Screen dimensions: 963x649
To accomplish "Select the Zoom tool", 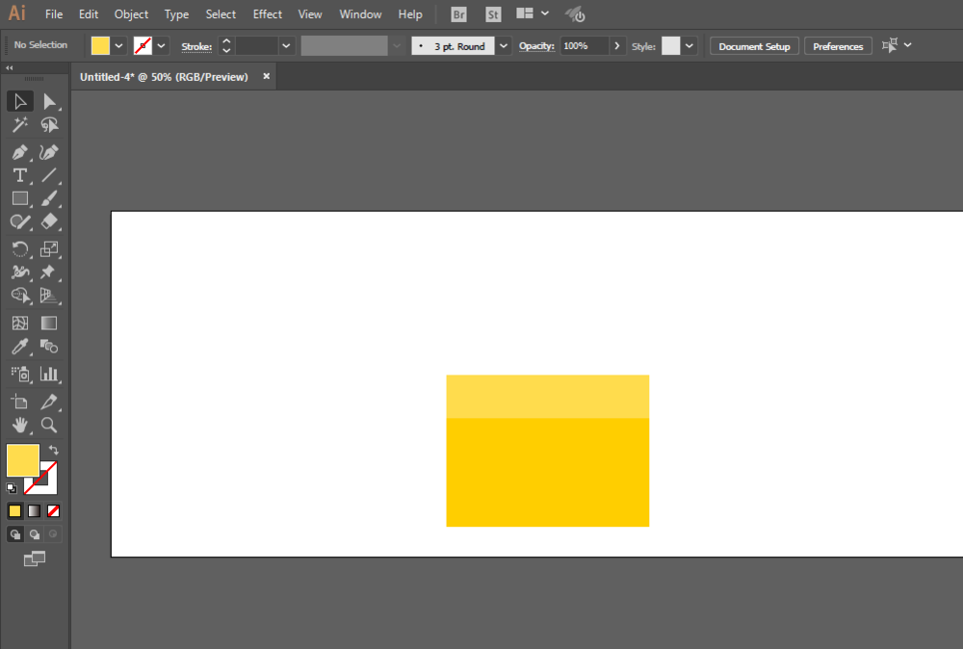I will tap(49, 425).
